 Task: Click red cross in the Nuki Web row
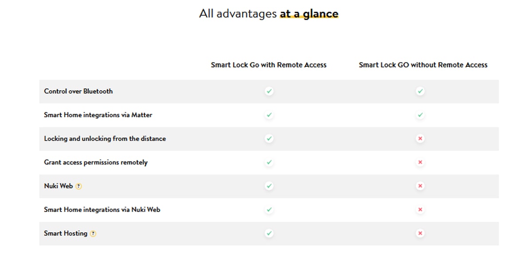[420, 186]
